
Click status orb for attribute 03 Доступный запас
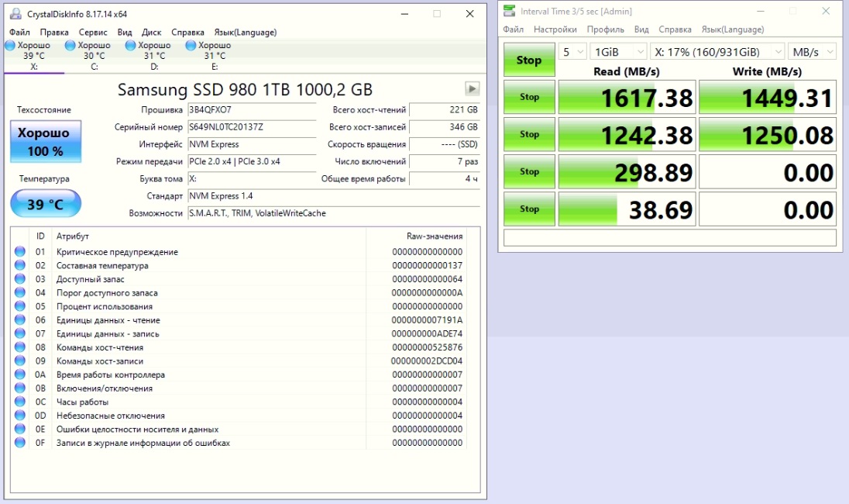(20, 278)
